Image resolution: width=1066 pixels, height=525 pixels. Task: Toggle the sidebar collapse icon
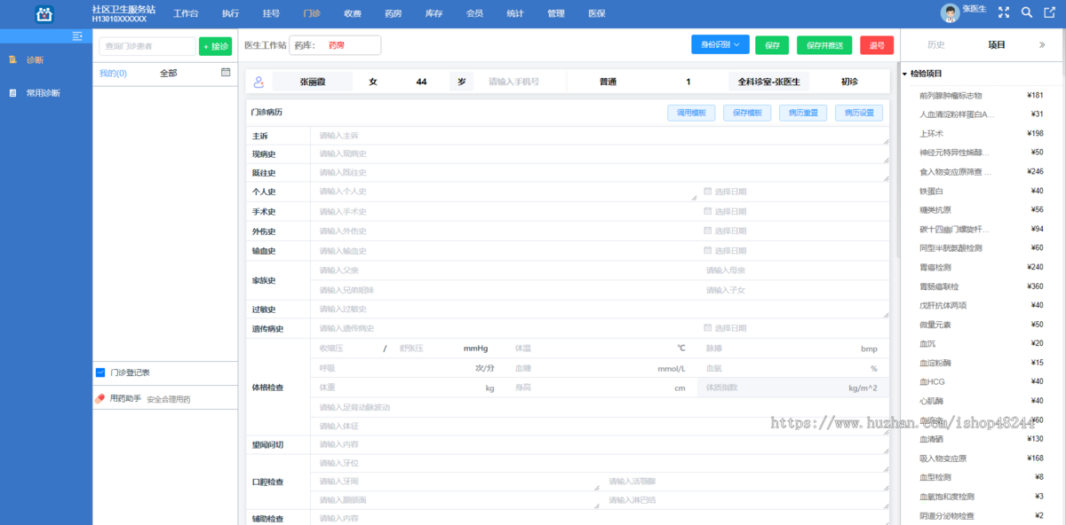pyautogui.click(x=77, y=35)
